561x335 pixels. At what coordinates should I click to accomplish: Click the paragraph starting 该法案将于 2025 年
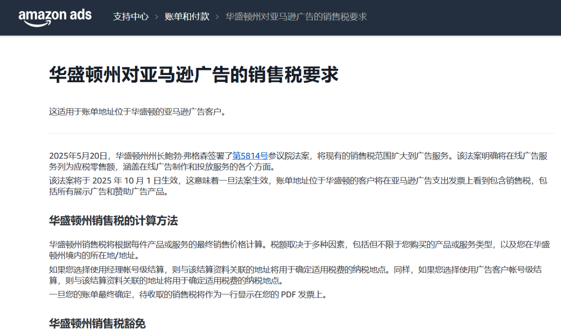(x=298, y=186)
